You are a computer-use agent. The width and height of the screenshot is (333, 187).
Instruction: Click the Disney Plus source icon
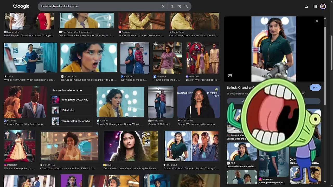[x=149, y=121]
